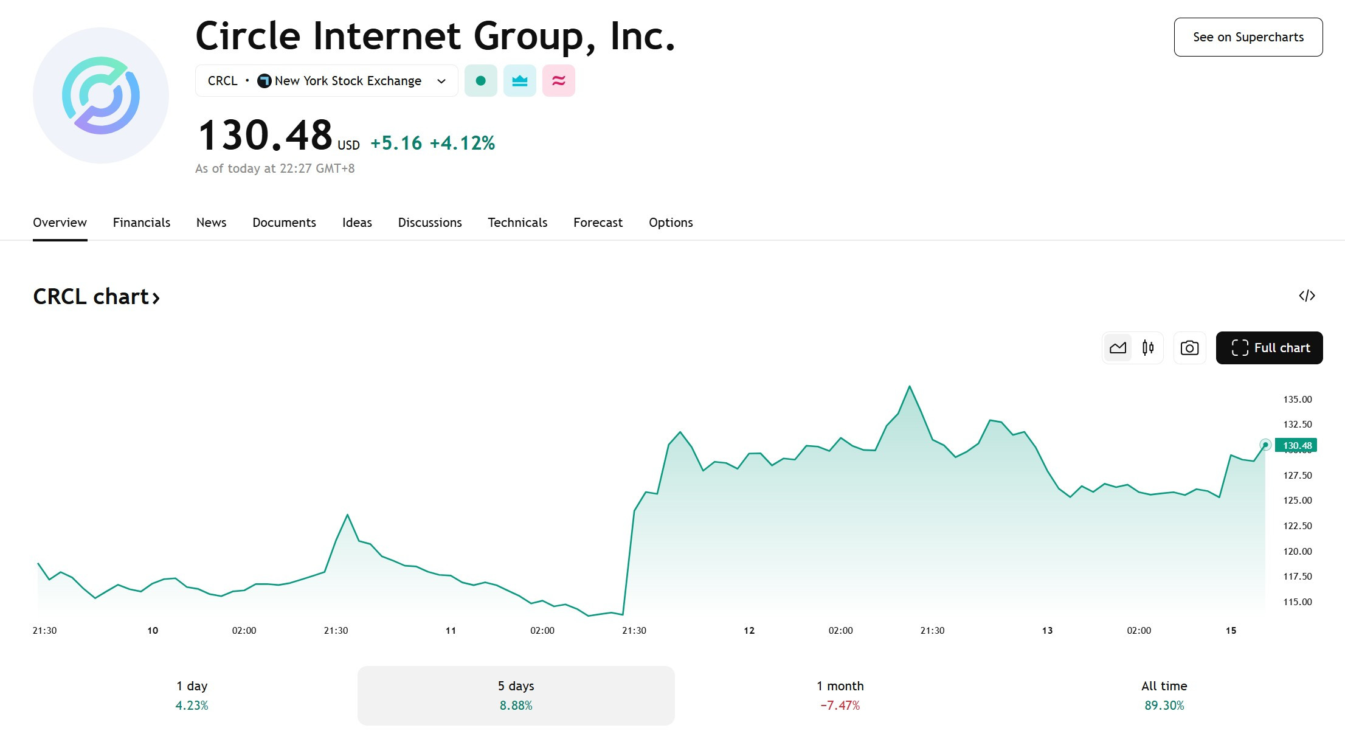Take a chart snapshot with camera icon
Image resolution: width=1345 pixels, height=742 pixels.
click(1189, 348)
